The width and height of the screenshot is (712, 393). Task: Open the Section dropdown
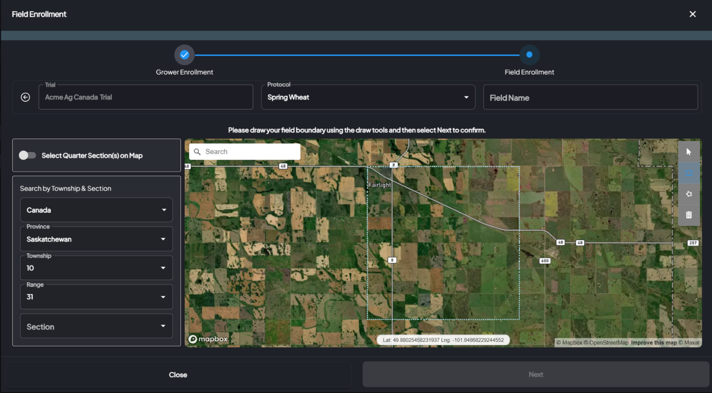[x=96, y=327]
